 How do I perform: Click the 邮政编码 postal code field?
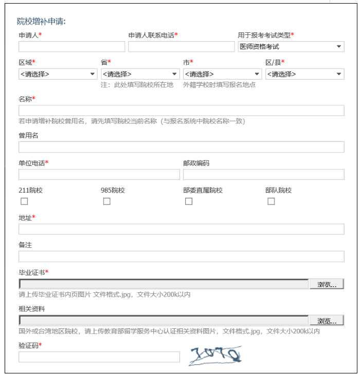tap(263, 174)
